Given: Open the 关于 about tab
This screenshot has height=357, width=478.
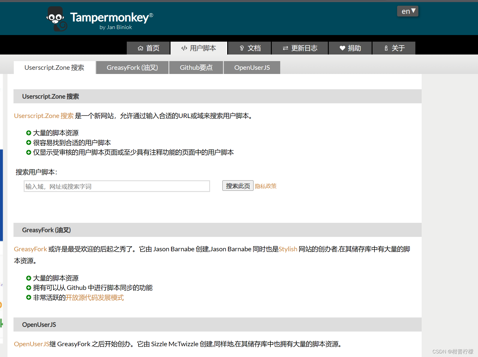Looking at the screenshot, I should pyautogui.click(x=394, y=48).
